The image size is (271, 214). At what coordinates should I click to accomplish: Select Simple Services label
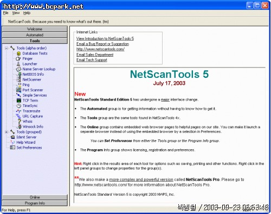pos(35,95)
